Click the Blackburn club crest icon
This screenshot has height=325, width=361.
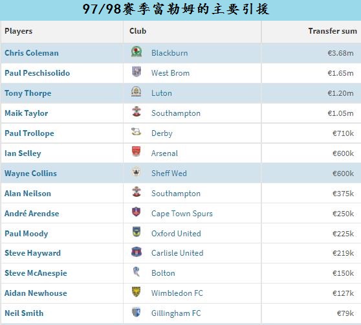[x=137, y=52]
